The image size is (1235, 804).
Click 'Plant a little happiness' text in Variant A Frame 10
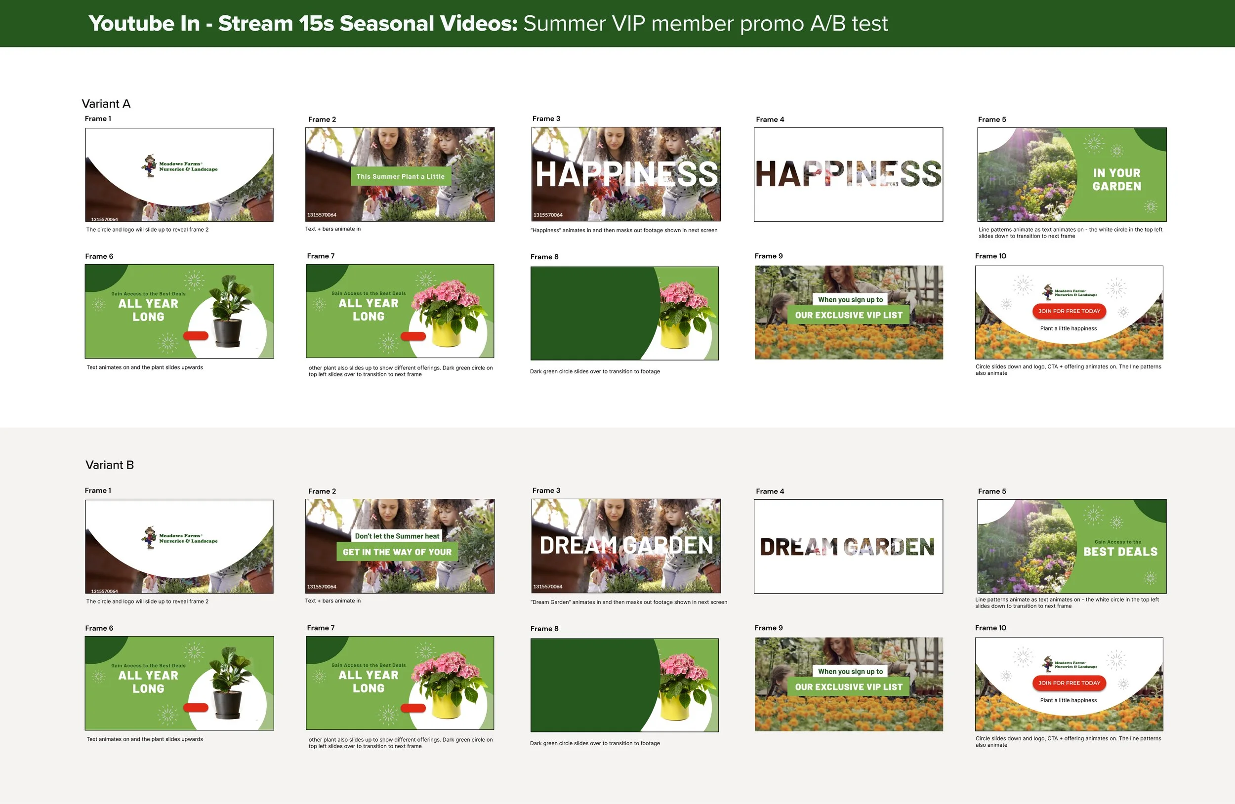point(1069,328)
